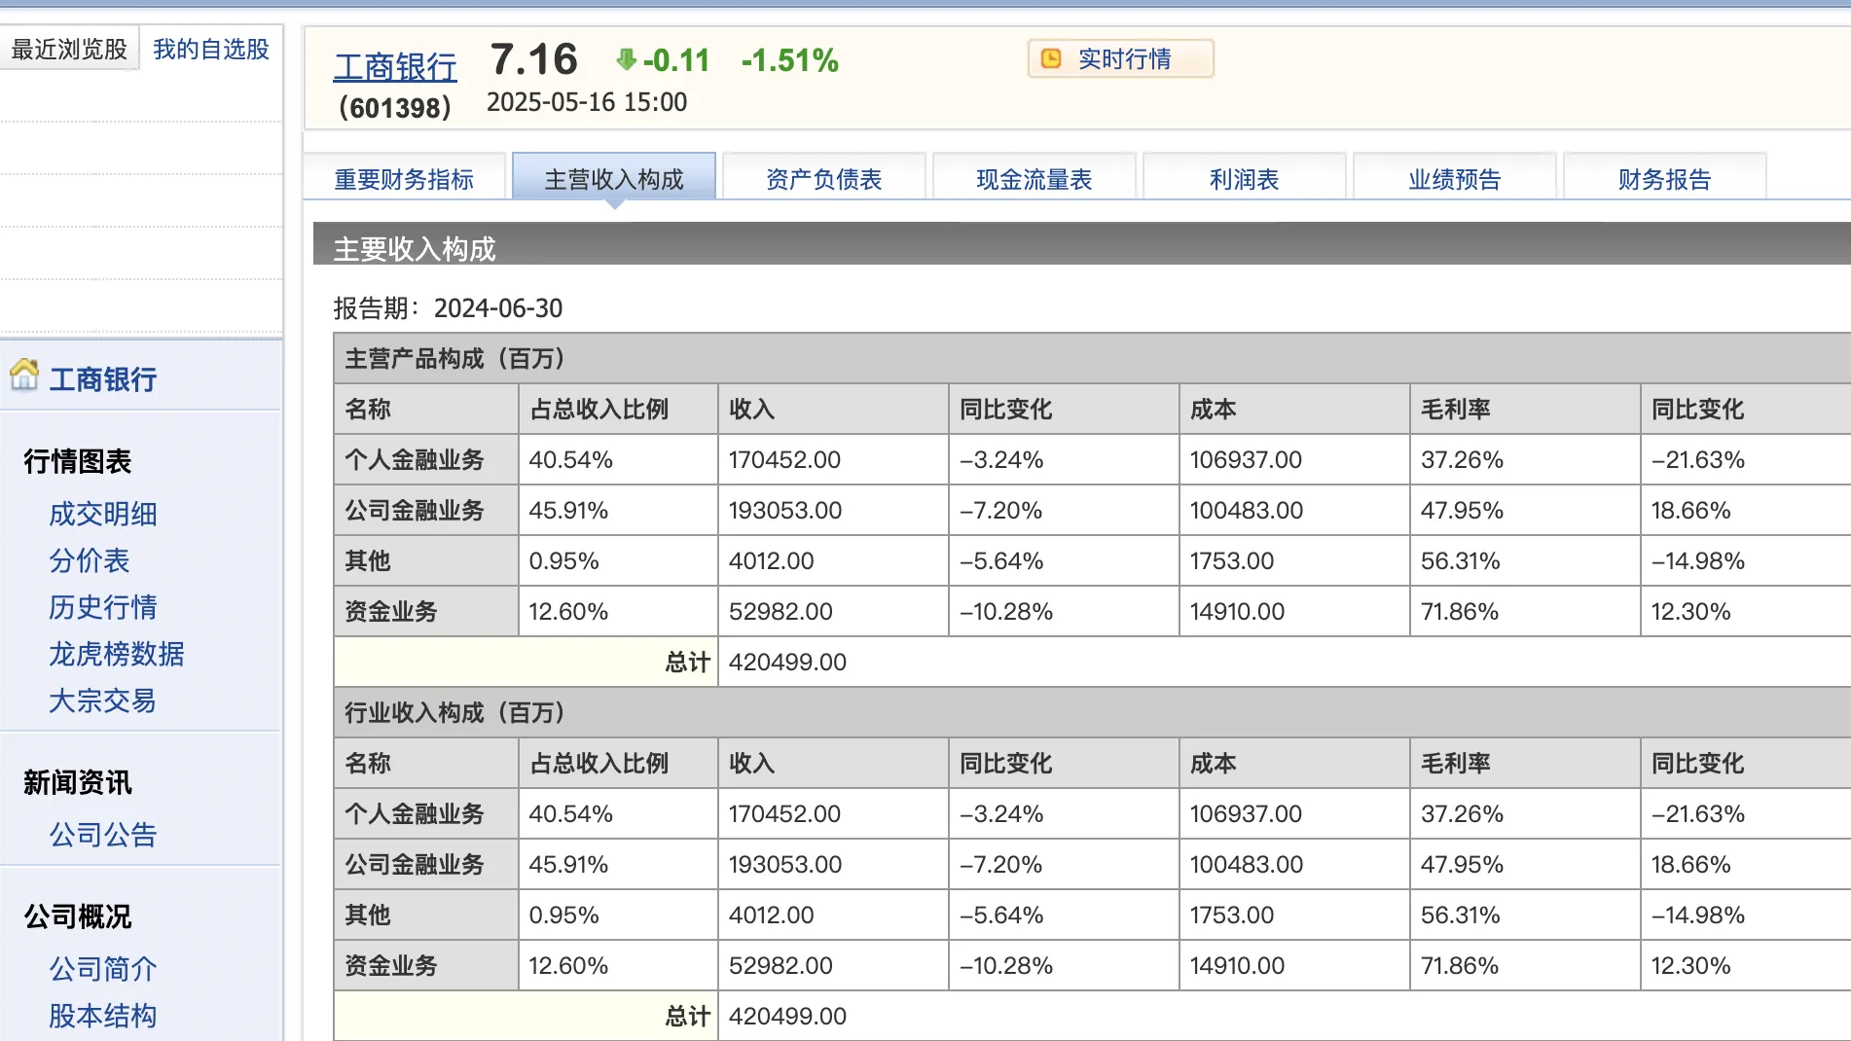Open 股本结构 in the sidebar
1851x1041 pixels.
(x=103, y=1016)
